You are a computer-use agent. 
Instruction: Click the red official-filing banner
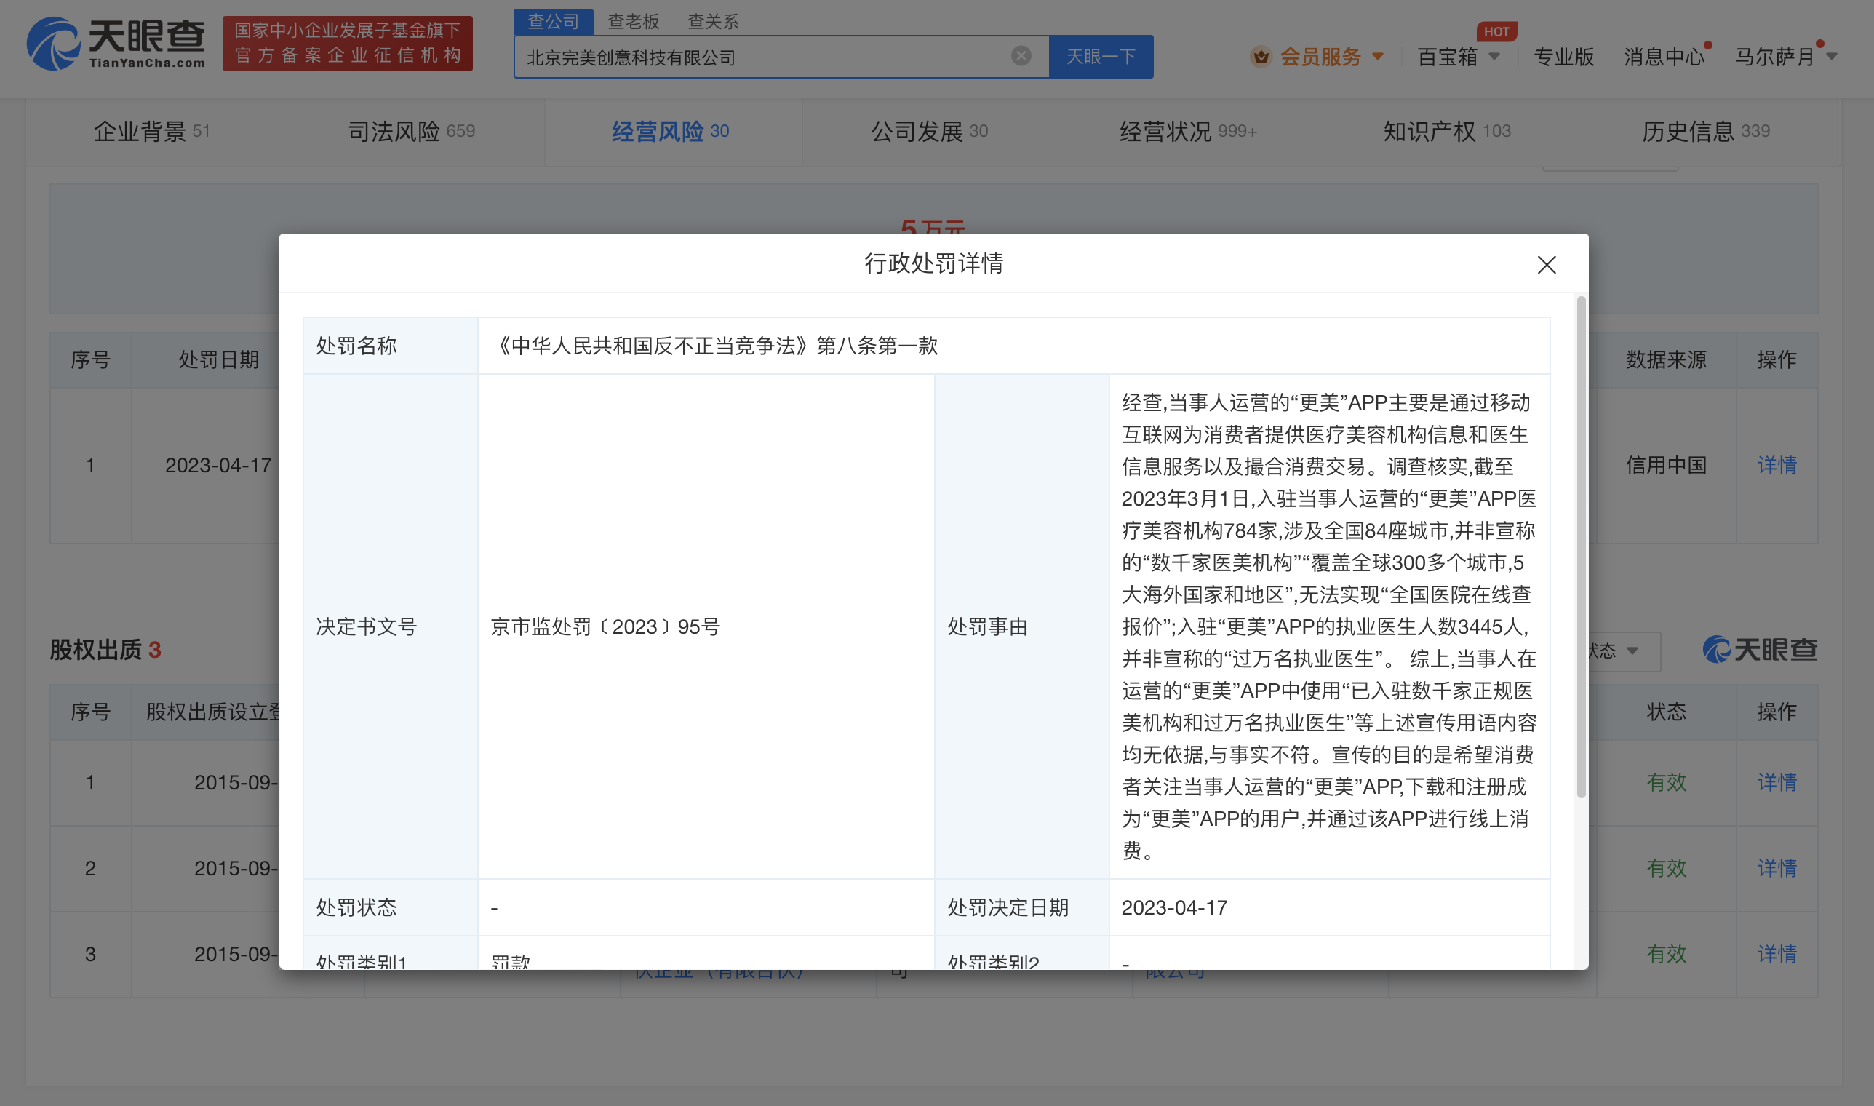click(x=347, y=43)
